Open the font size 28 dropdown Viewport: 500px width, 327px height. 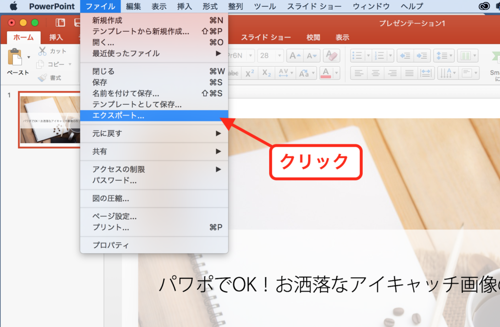pos(280,56)
